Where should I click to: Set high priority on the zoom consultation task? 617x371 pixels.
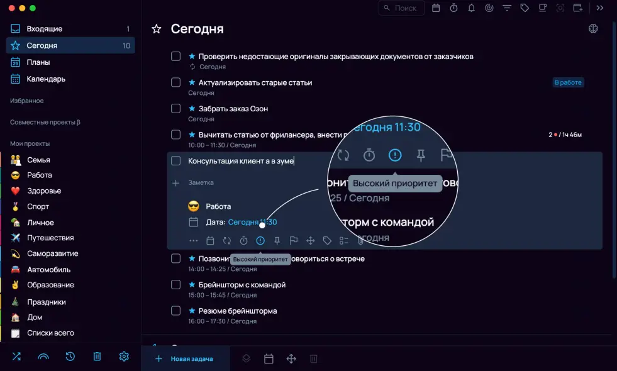point(260,240)
